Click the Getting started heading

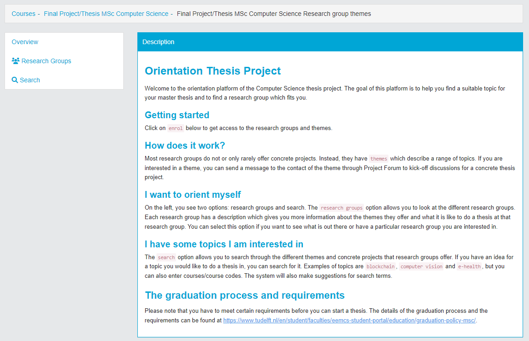[x=177, y=115]
